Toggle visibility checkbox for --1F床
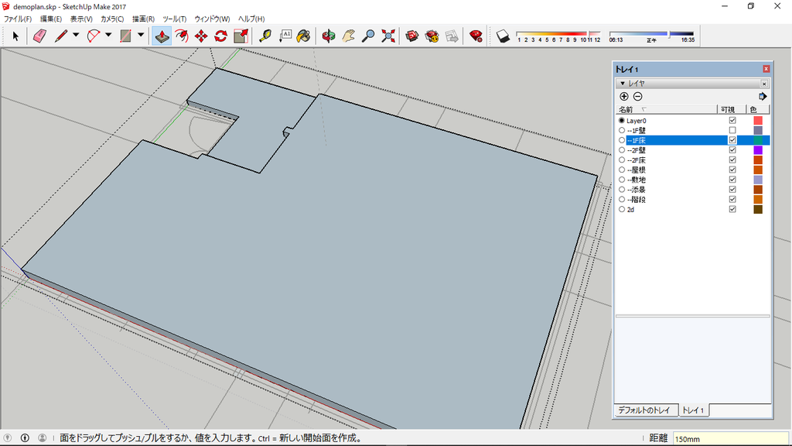The height and width of the screenshot is (446, 792). pos(732,140)
